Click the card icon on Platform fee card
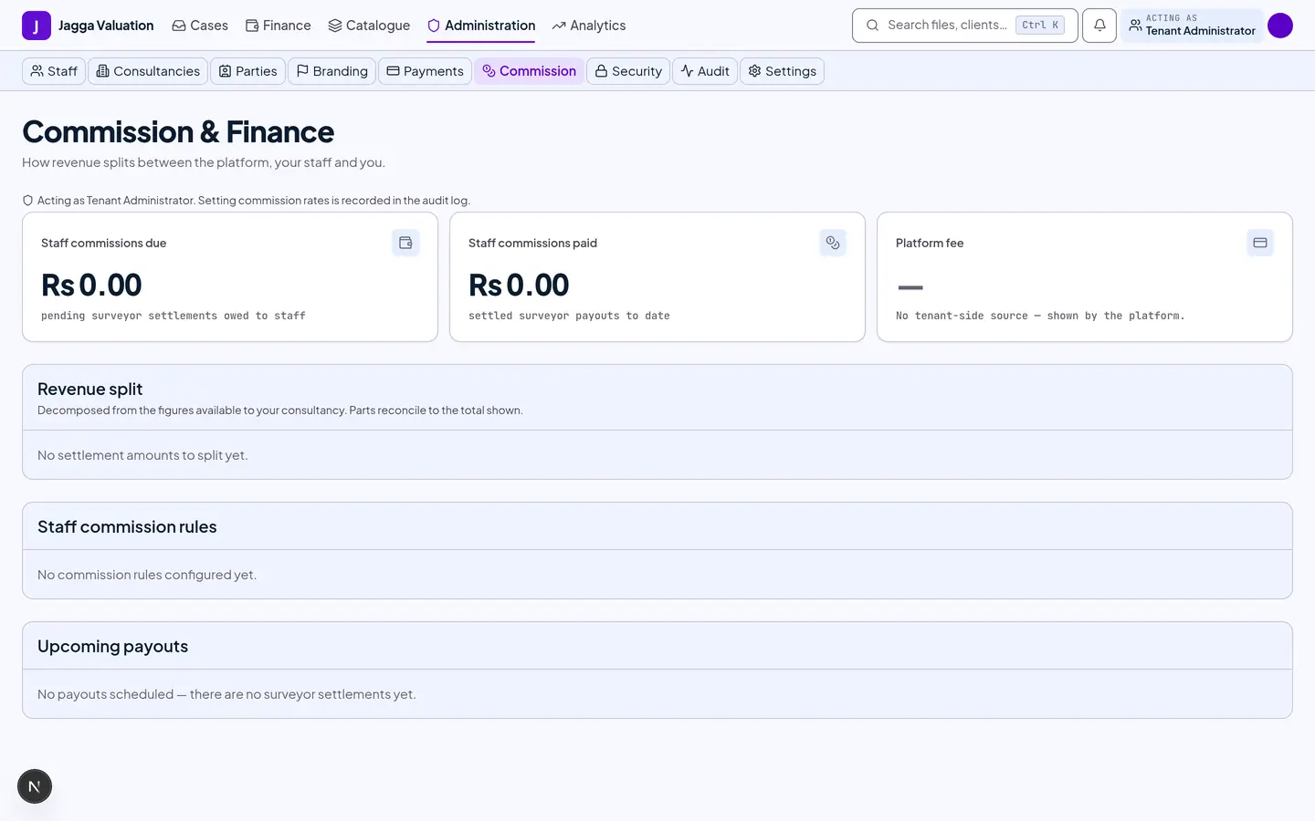This screenshot has height=821, width=1315. pos(1260,243)
